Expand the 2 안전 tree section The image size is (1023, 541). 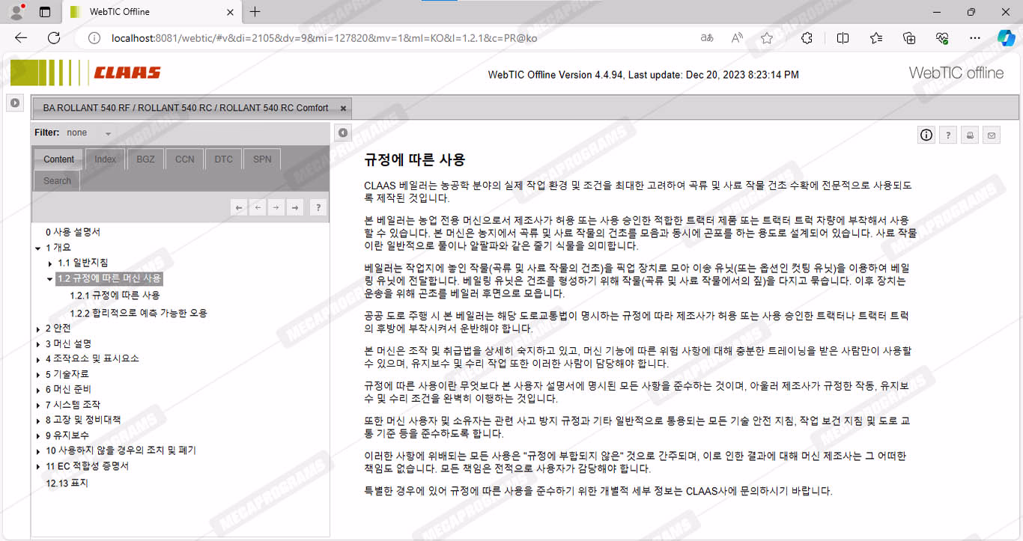point(38,328)
